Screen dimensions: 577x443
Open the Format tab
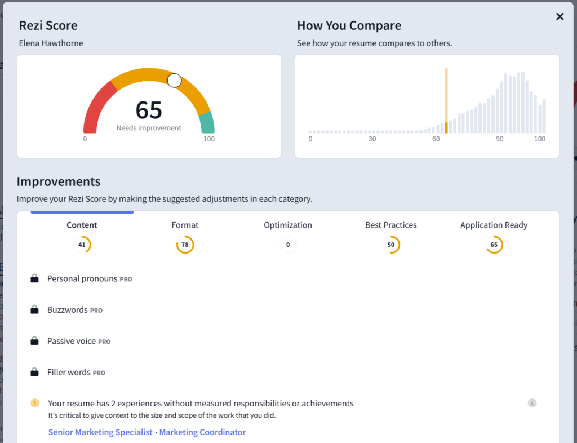(x=185, y=225)
